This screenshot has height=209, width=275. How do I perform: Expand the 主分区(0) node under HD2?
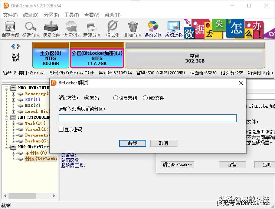(x=13, y=153)
